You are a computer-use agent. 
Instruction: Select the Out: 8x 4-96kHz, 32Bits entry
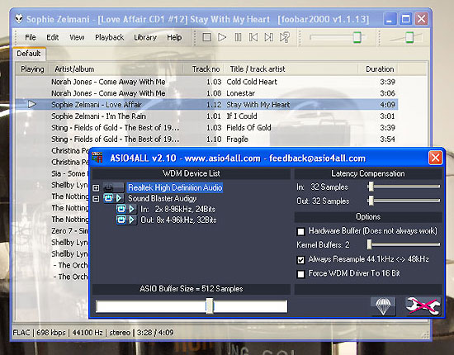point(178,220)
